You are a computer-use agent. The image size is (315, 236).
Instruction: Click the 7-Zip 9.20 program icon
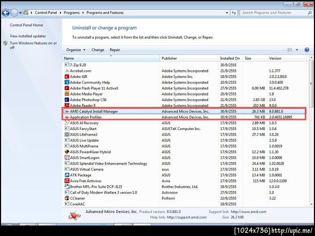pyautogui.click(x=67, y=65)
